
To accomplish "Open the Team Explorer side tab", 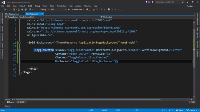I will pyautogui.click(x=198, y=33).
